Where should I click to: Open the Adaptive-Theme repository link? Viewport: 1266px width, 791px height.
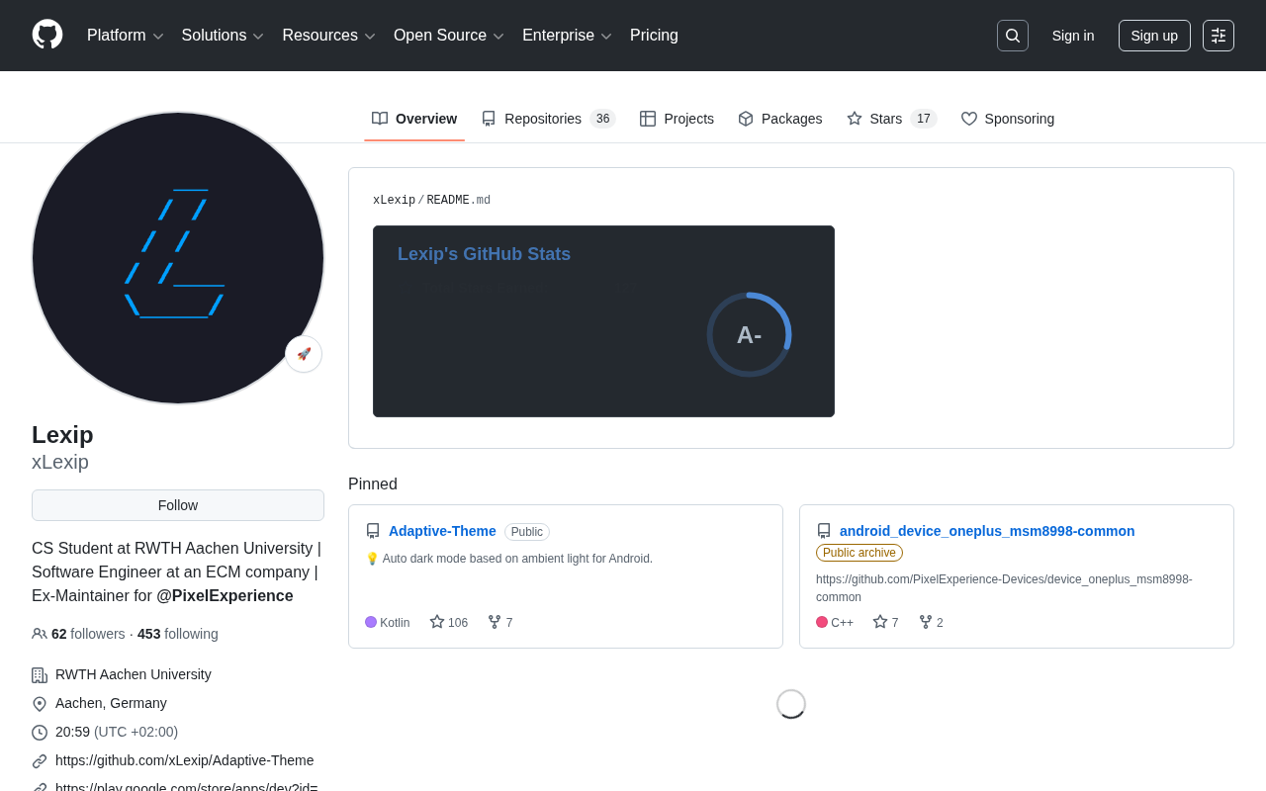tap(442, 531)
